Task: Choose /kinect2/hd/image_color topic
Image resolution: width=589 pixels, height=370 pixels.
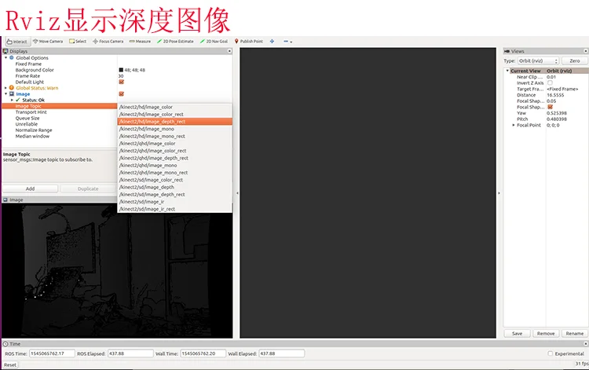Action: click(174, 107)
